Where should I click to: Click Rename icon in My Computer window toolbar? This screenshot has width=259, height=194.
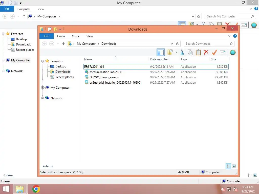pyautogui.click(x=244, y=25)
